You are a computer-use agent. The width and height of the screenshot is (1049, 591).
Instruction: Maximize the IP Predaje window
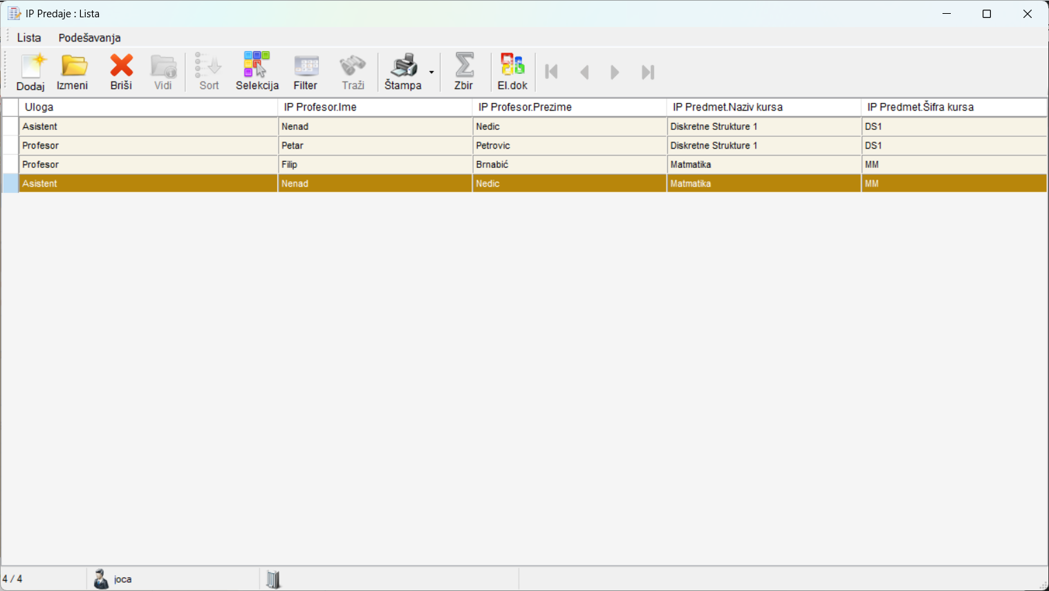click(987, 14)
